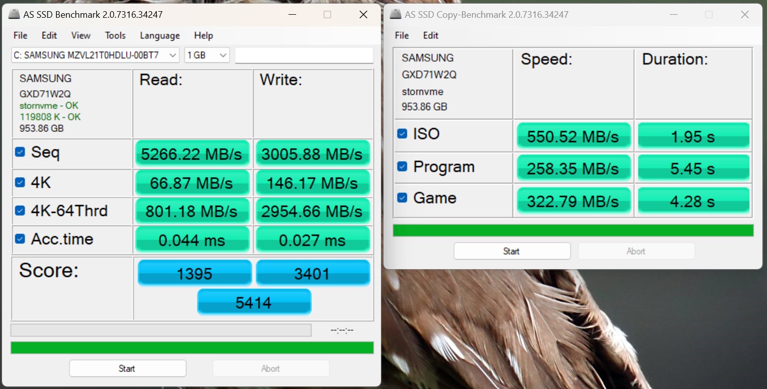Screen dimensions: 767x389
Task: Open the SAMSUNG drive selection dropdown
Action: point(95,55)
